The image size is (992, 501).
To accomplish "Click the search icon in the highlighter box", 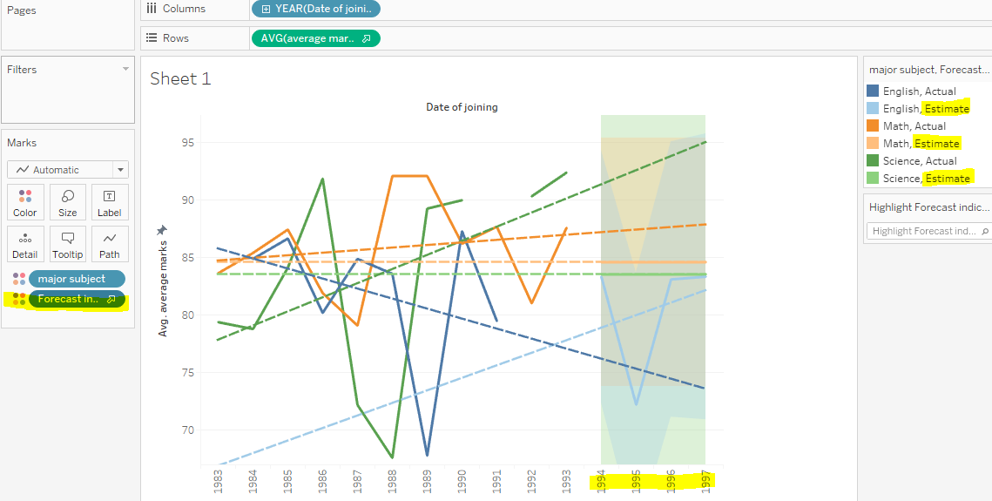I will click(x=984, y=231).
